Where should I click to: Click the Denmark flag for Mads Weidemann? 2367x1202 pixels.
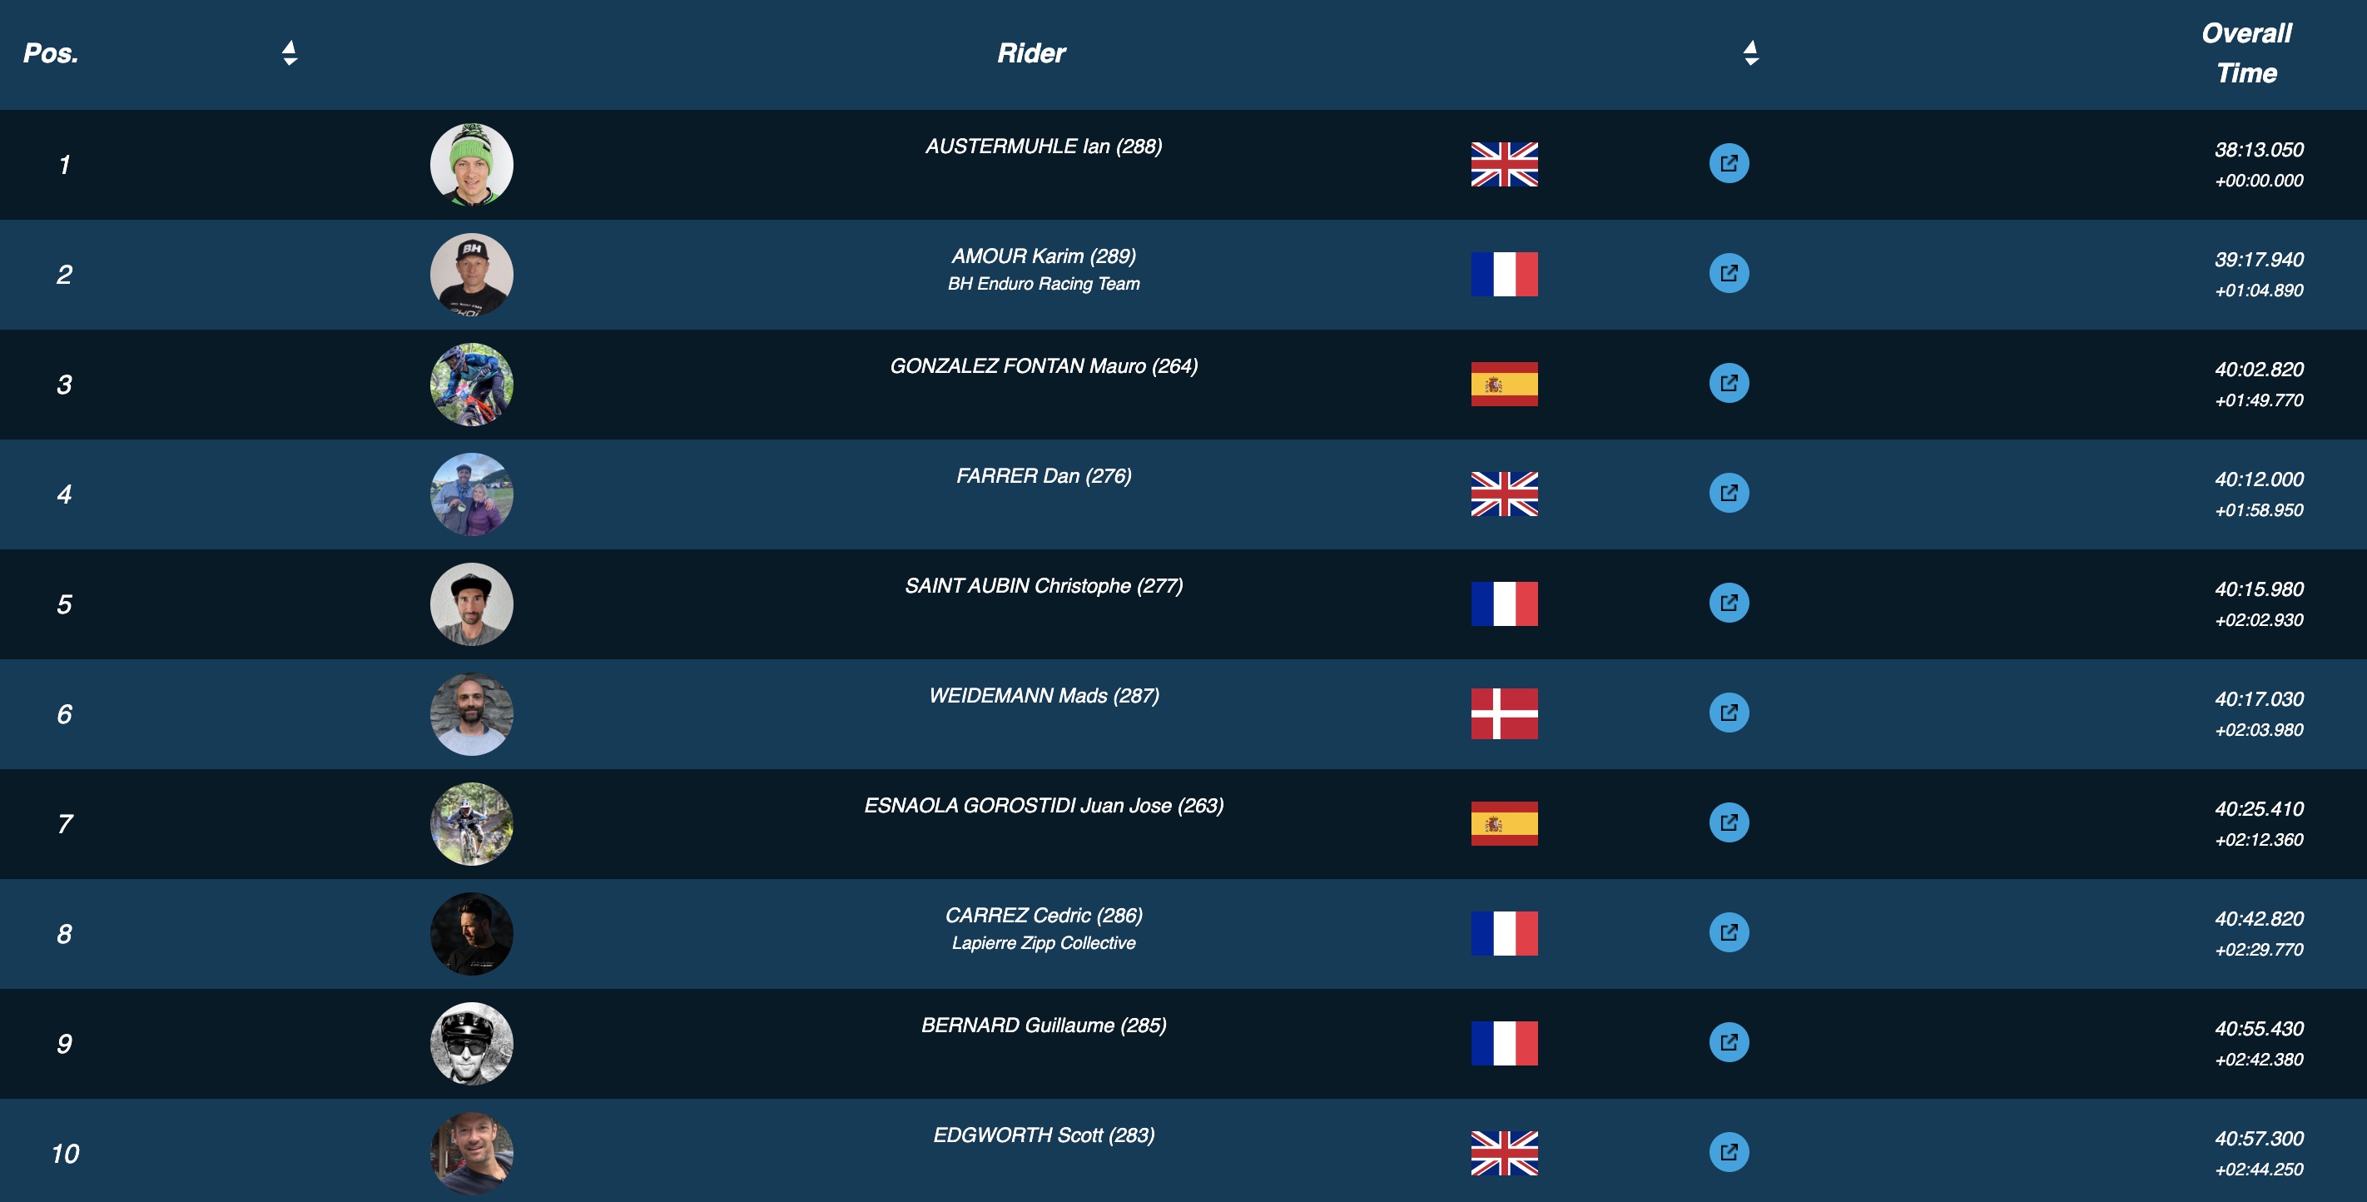pos(1503,713)
